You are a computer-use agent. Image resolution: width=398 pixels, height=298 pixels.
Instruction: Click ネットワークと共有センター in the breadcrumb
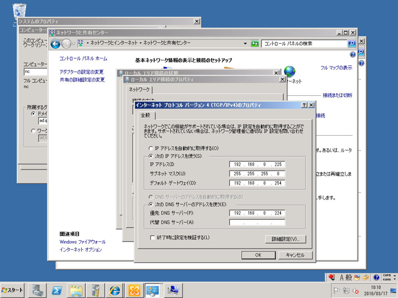point(167,43)
